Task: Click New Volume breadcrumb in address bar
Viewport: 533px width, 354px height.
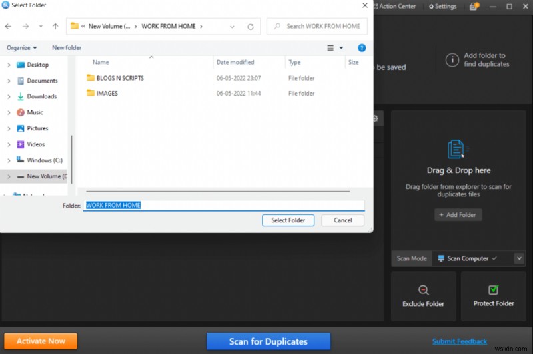Action: pyautogui.click(x=109, y=26)
